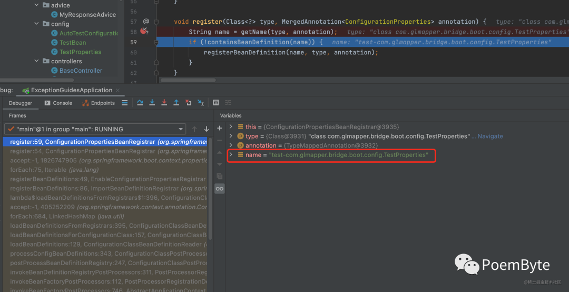Switch to the Endpoints tab
This screenshot has height=292, width=569.
tap(99, 103)
